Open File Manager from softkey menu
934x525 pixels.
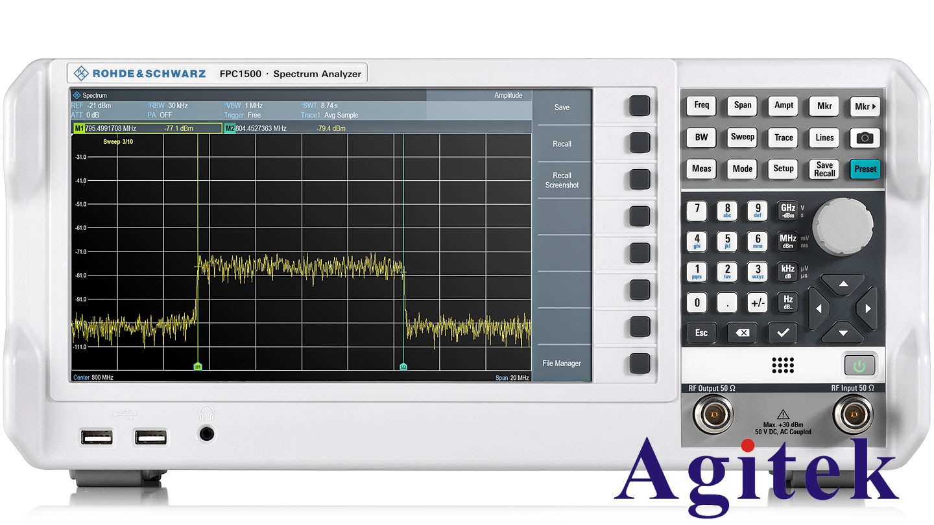pos(562,364)
